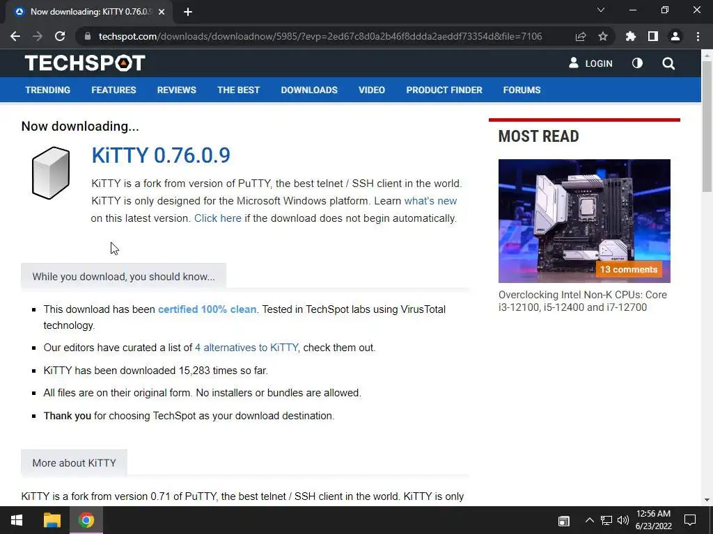Click the motherboard article thumbnail
This screenshot has height=534, width=713.
[584, 220]
